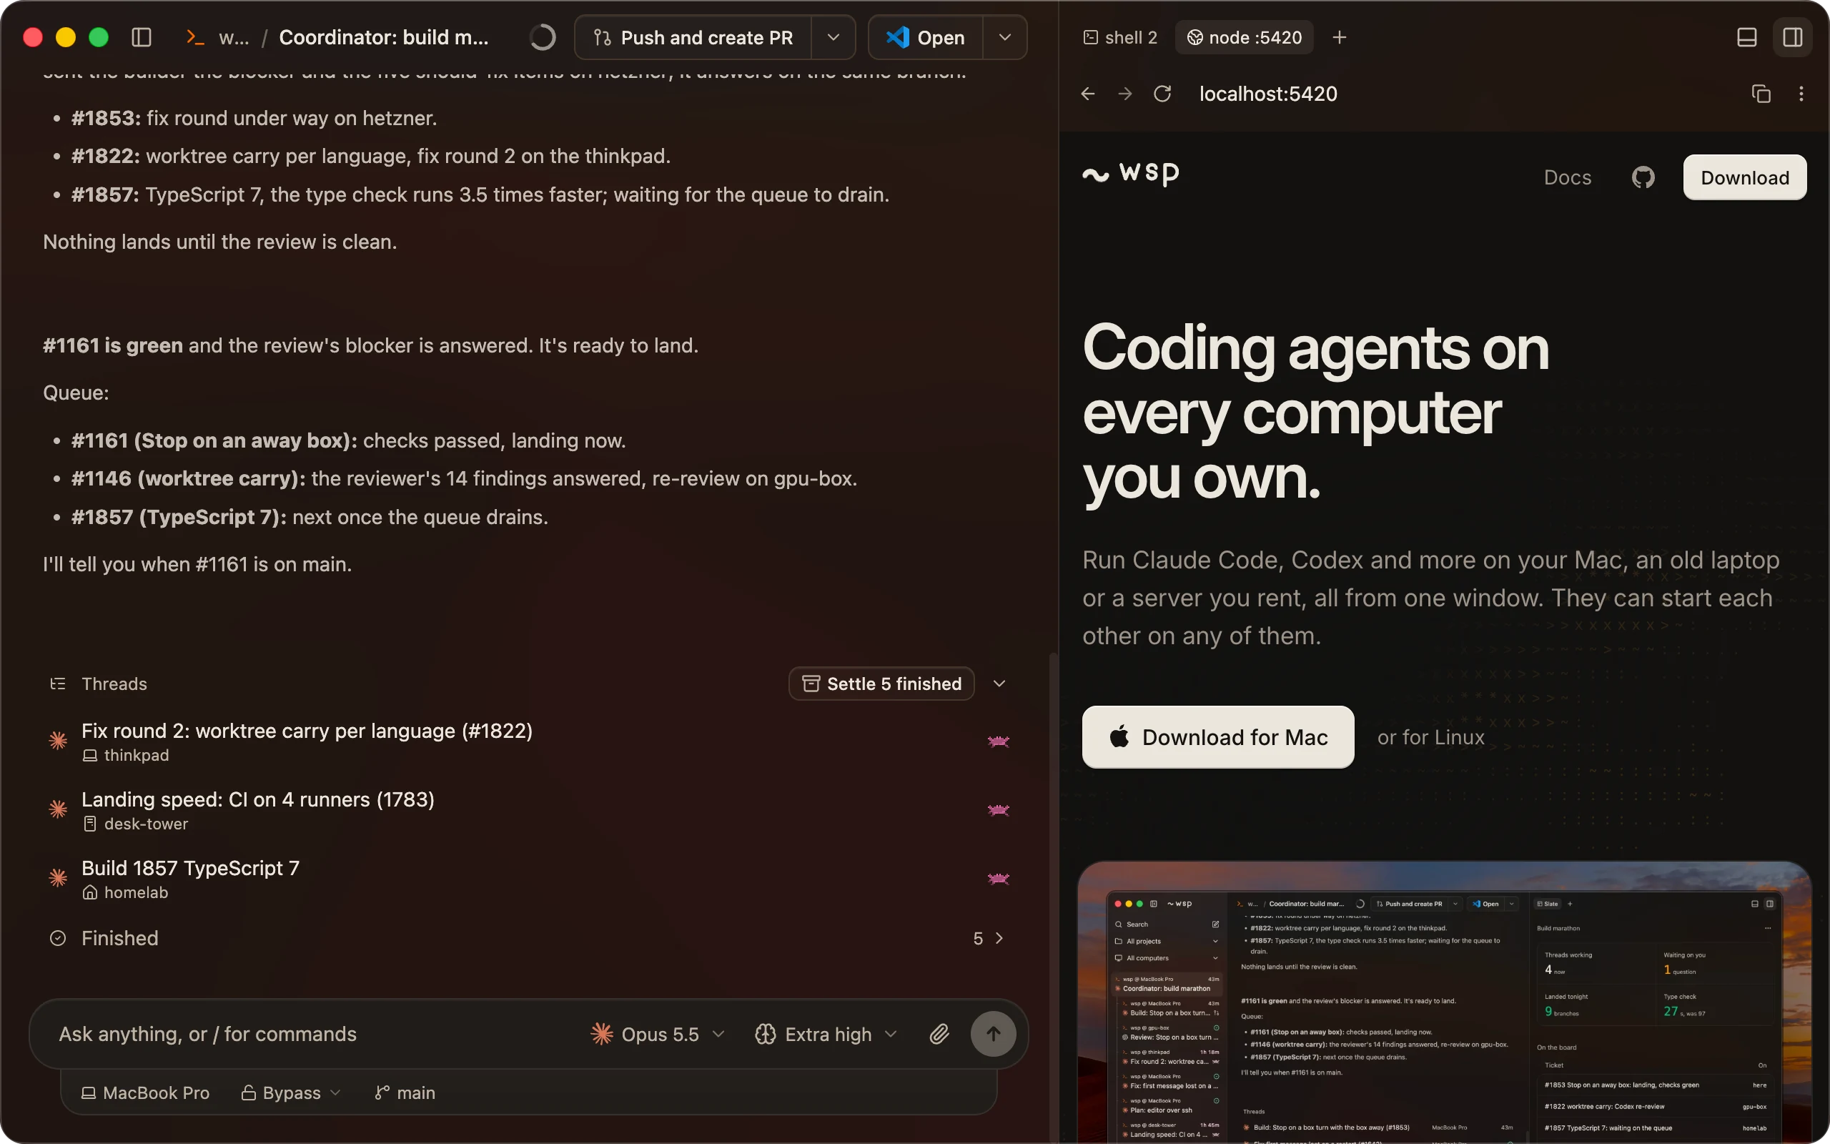Click the wsp logo
Screen dimensions: 1830x1144
(x=1130, y=174)
